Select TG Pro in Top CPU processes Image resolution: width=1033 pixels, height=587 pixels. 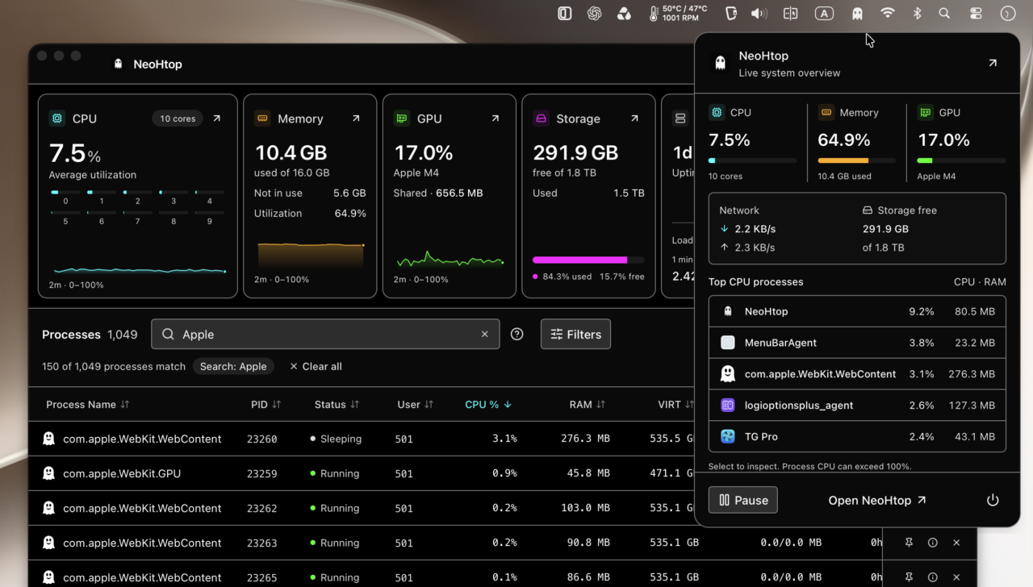pos(857,437)
